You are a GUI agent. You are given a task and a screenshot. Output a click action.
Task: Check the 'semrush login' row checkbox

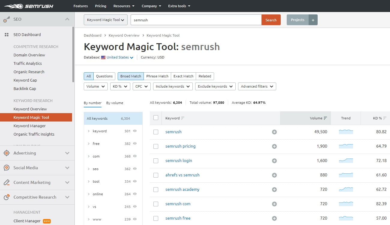tap(156, 161)
